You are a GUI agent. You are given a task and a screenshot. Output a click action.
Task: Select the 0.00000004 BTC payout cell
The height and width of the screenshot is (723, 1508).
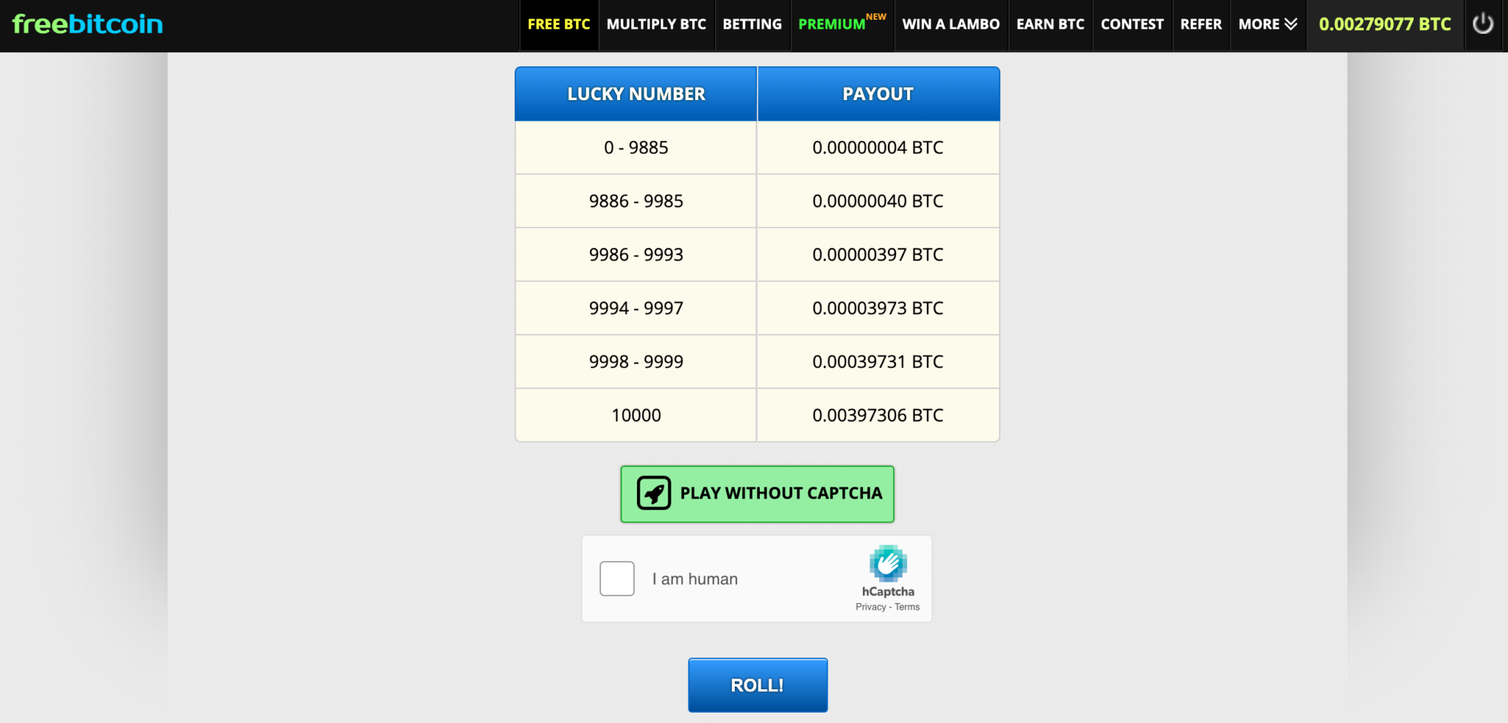[878, 148]
